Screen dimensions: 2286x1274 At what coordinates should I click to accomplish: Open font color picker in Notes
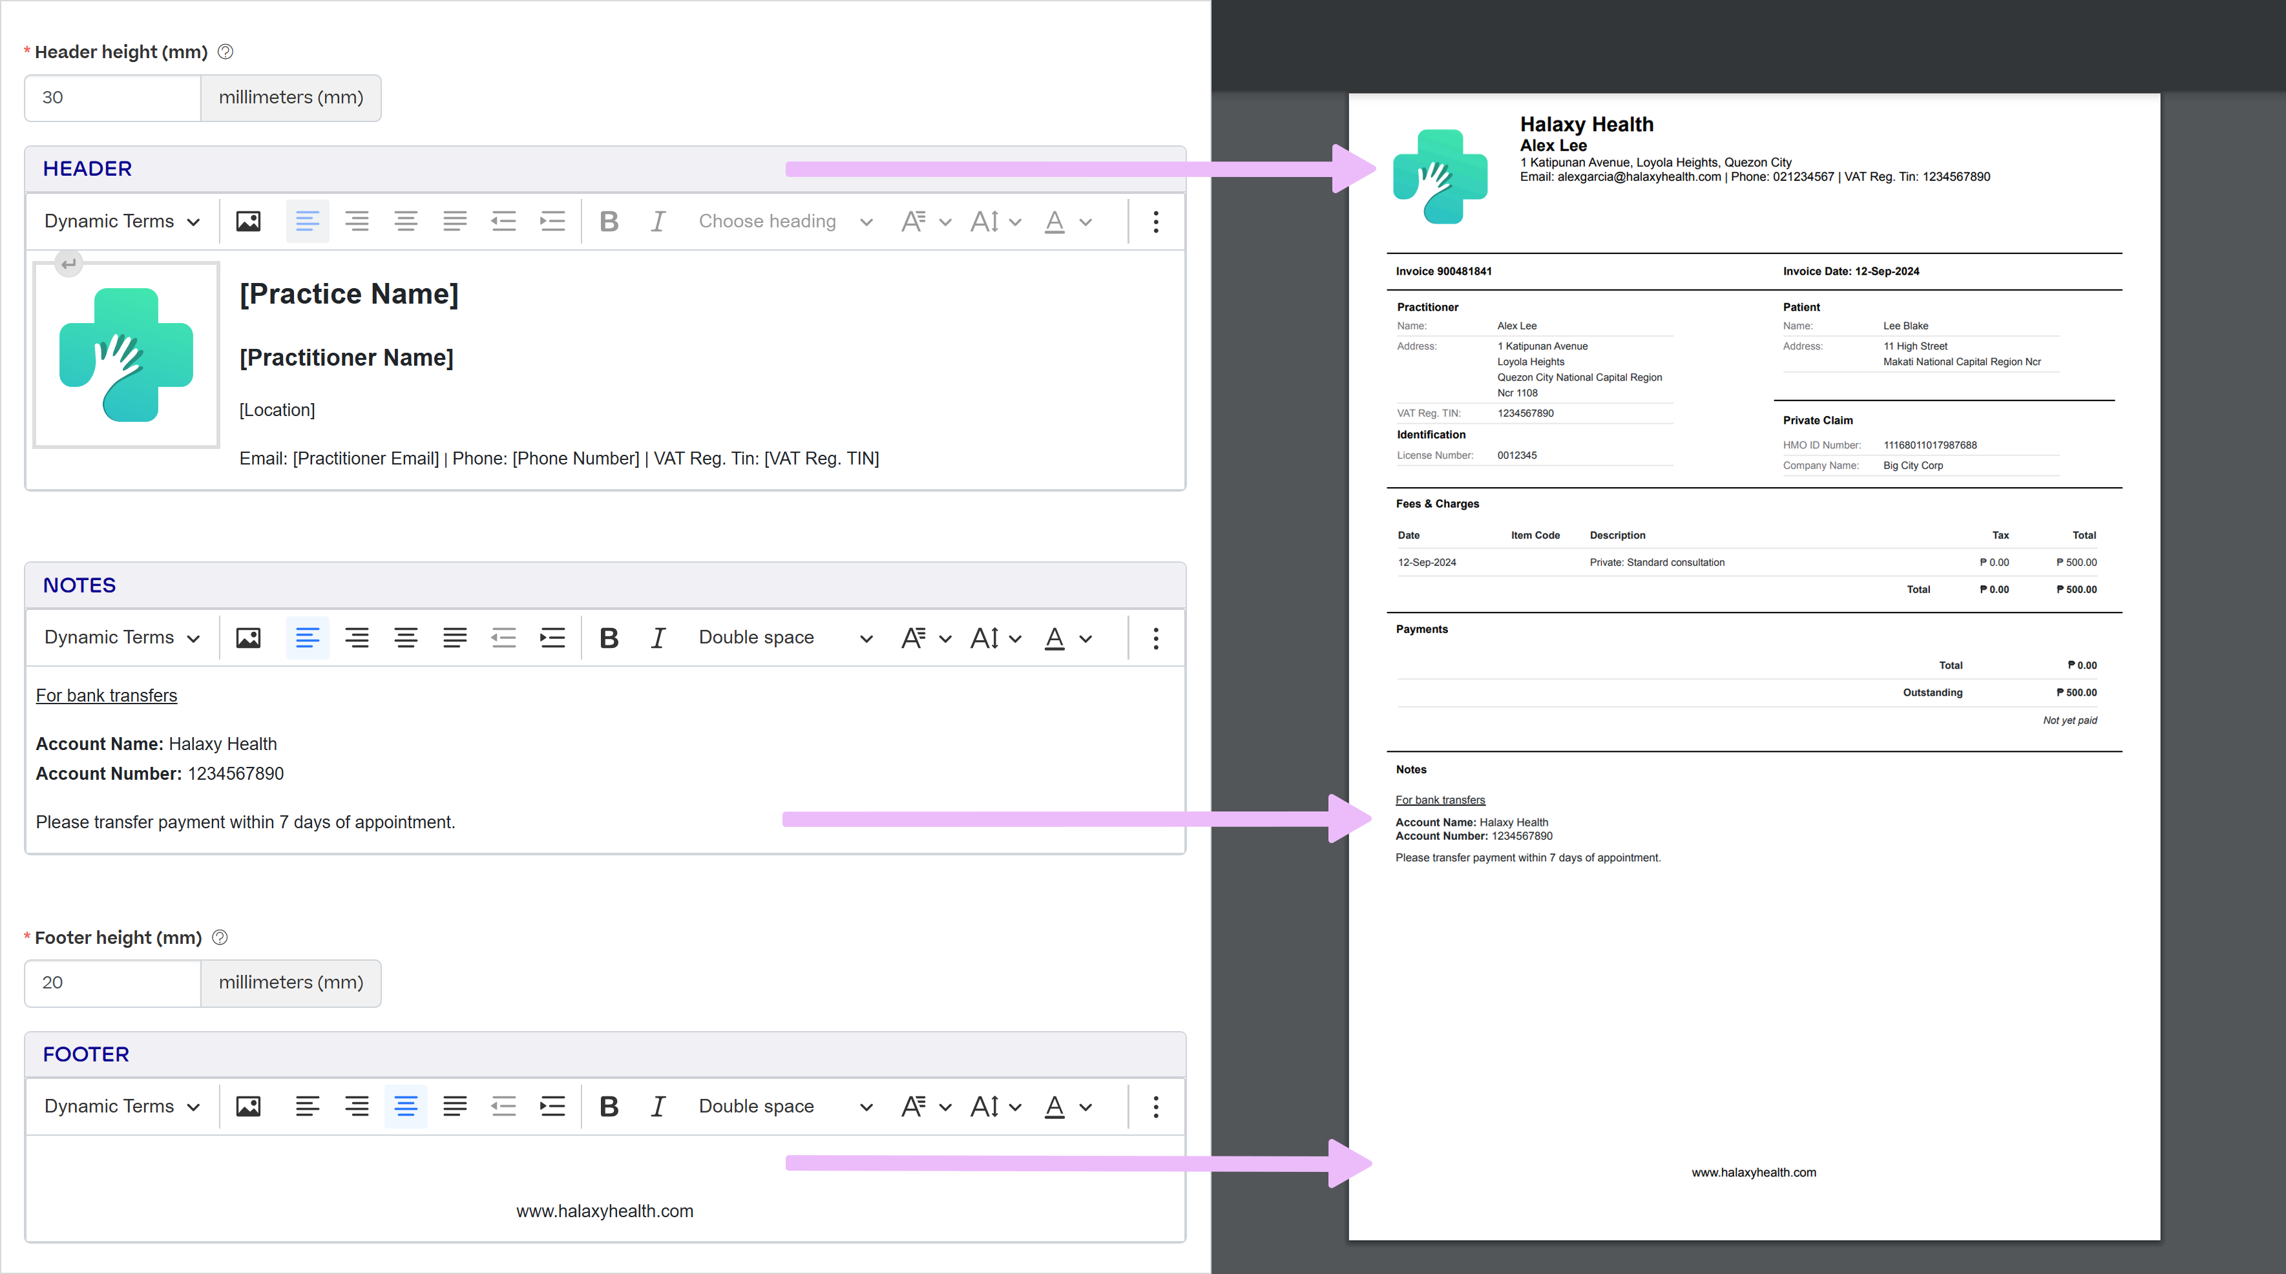[x=1067, y=638]
